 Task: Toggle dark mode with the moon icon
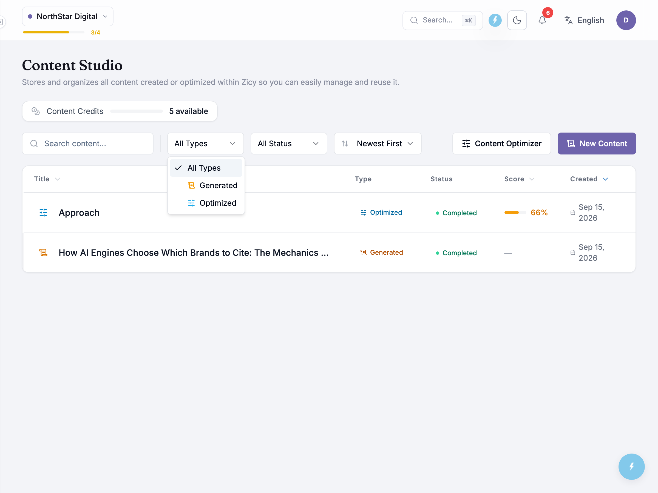pyautogui.click(x=517, y=20)
